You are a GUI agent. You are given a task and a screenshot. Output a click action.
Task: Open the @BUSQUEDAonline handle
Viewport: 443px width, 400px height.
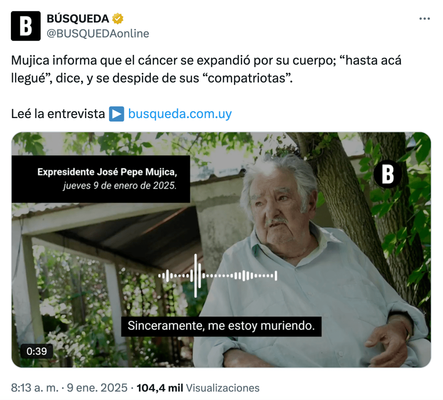click(98, 34)
